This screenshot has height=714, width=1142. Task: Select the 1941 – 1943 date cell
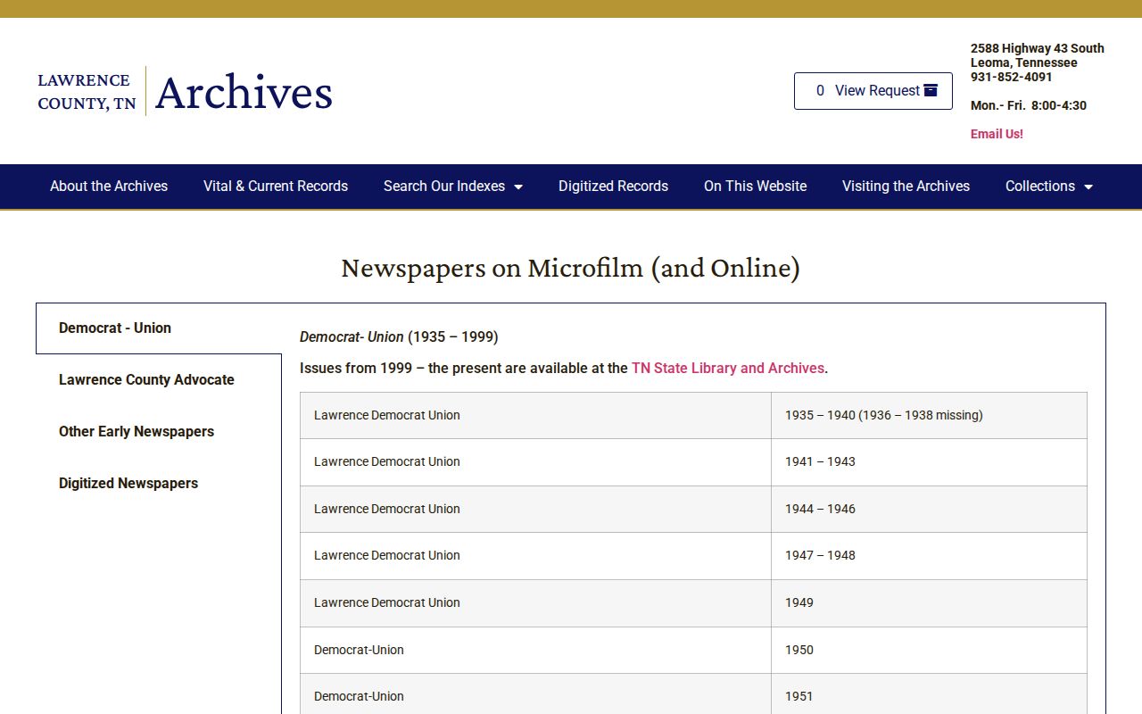coord(929,462)
